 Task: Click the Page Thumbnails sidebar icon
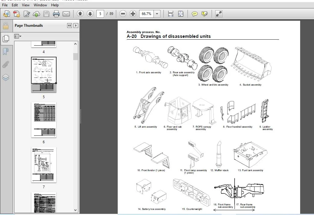pyautogui.click(x=6, y=38)
